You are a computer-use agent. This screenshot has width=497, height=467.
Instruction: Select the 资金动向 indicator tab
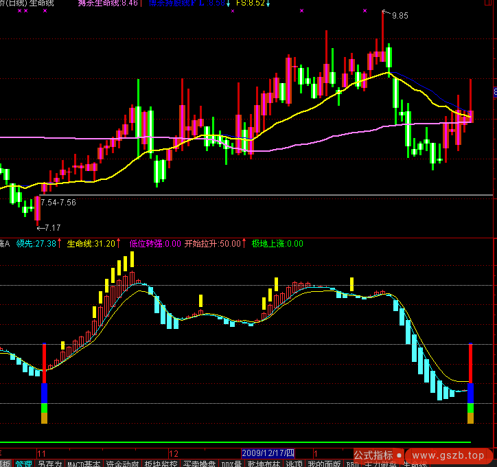[122, 464]
